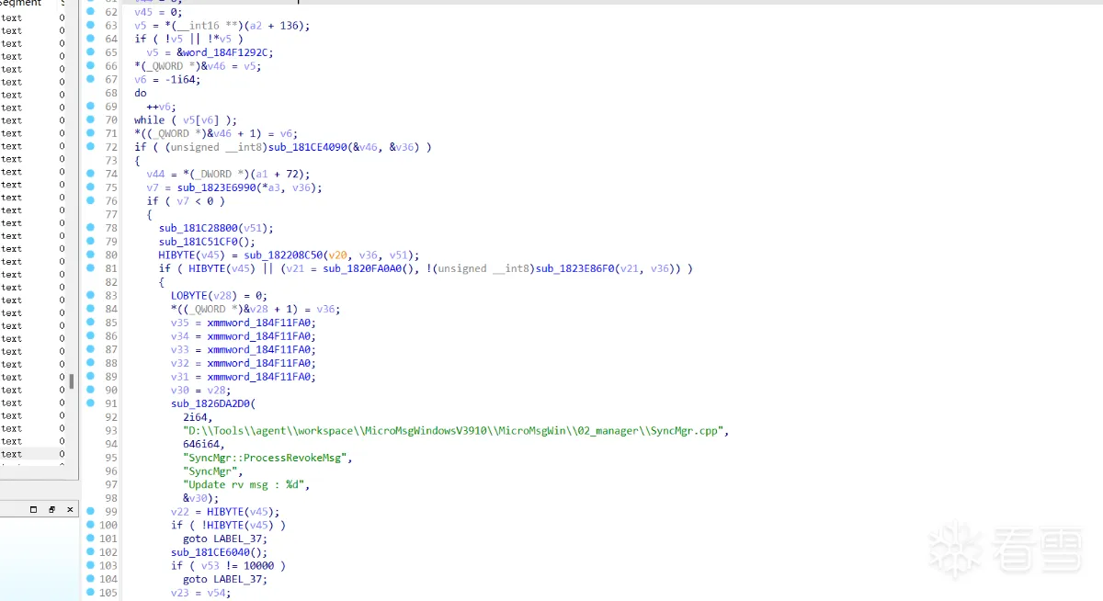This screenshot has height=601, width=1103.
Task: Toggle breakpoint dot on line 70
Action: 90,119
